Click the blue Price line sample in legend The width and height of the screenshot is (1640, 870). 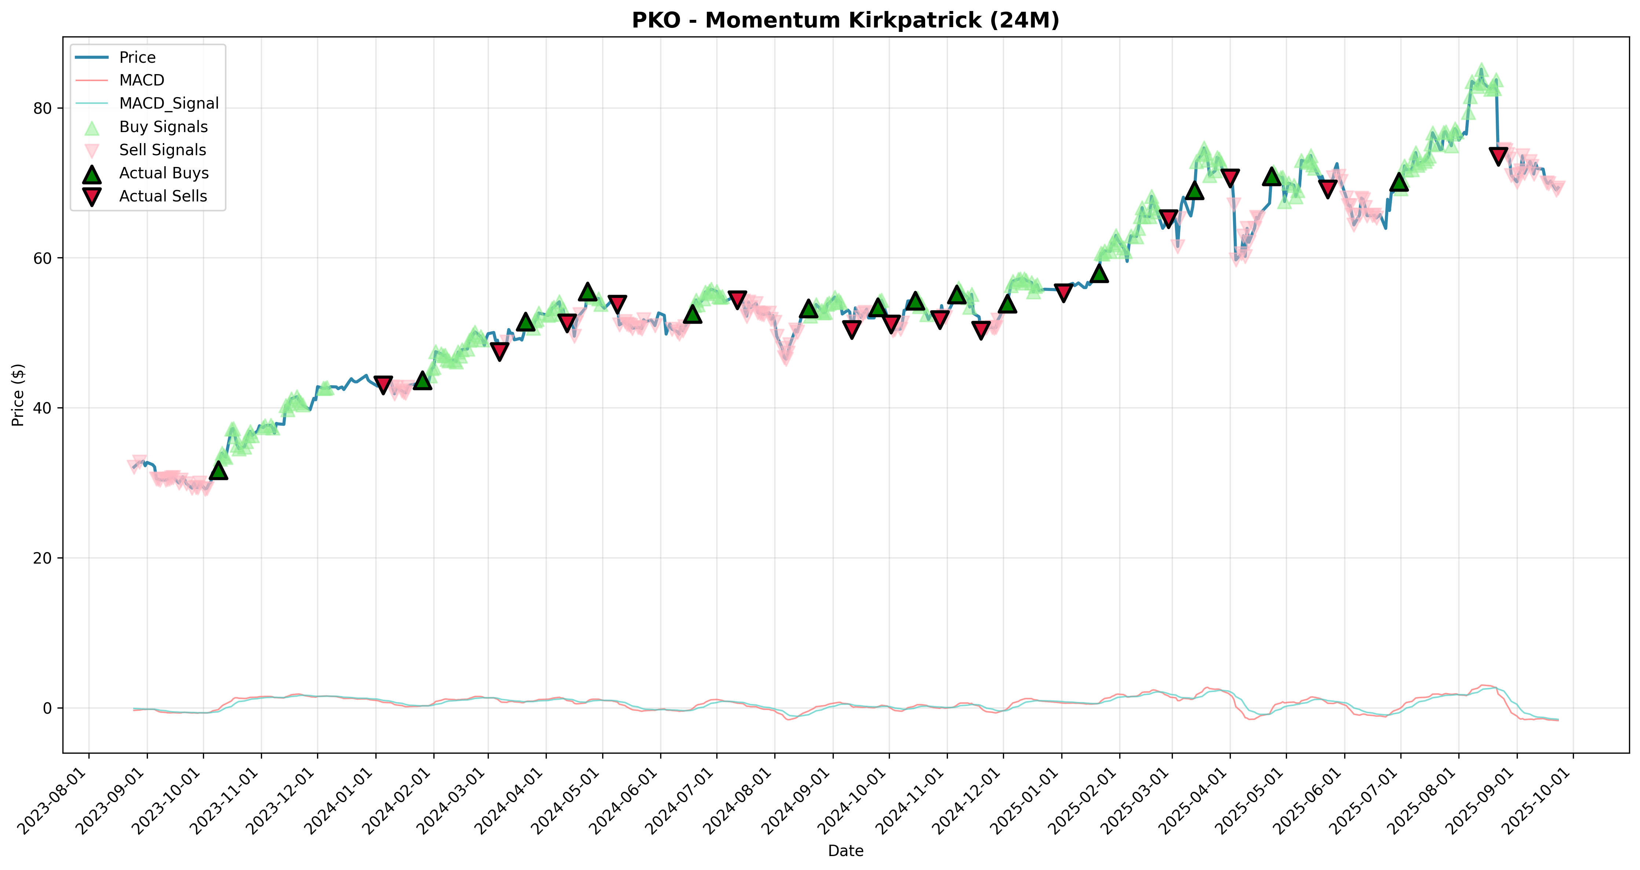[x=92, y=57]
